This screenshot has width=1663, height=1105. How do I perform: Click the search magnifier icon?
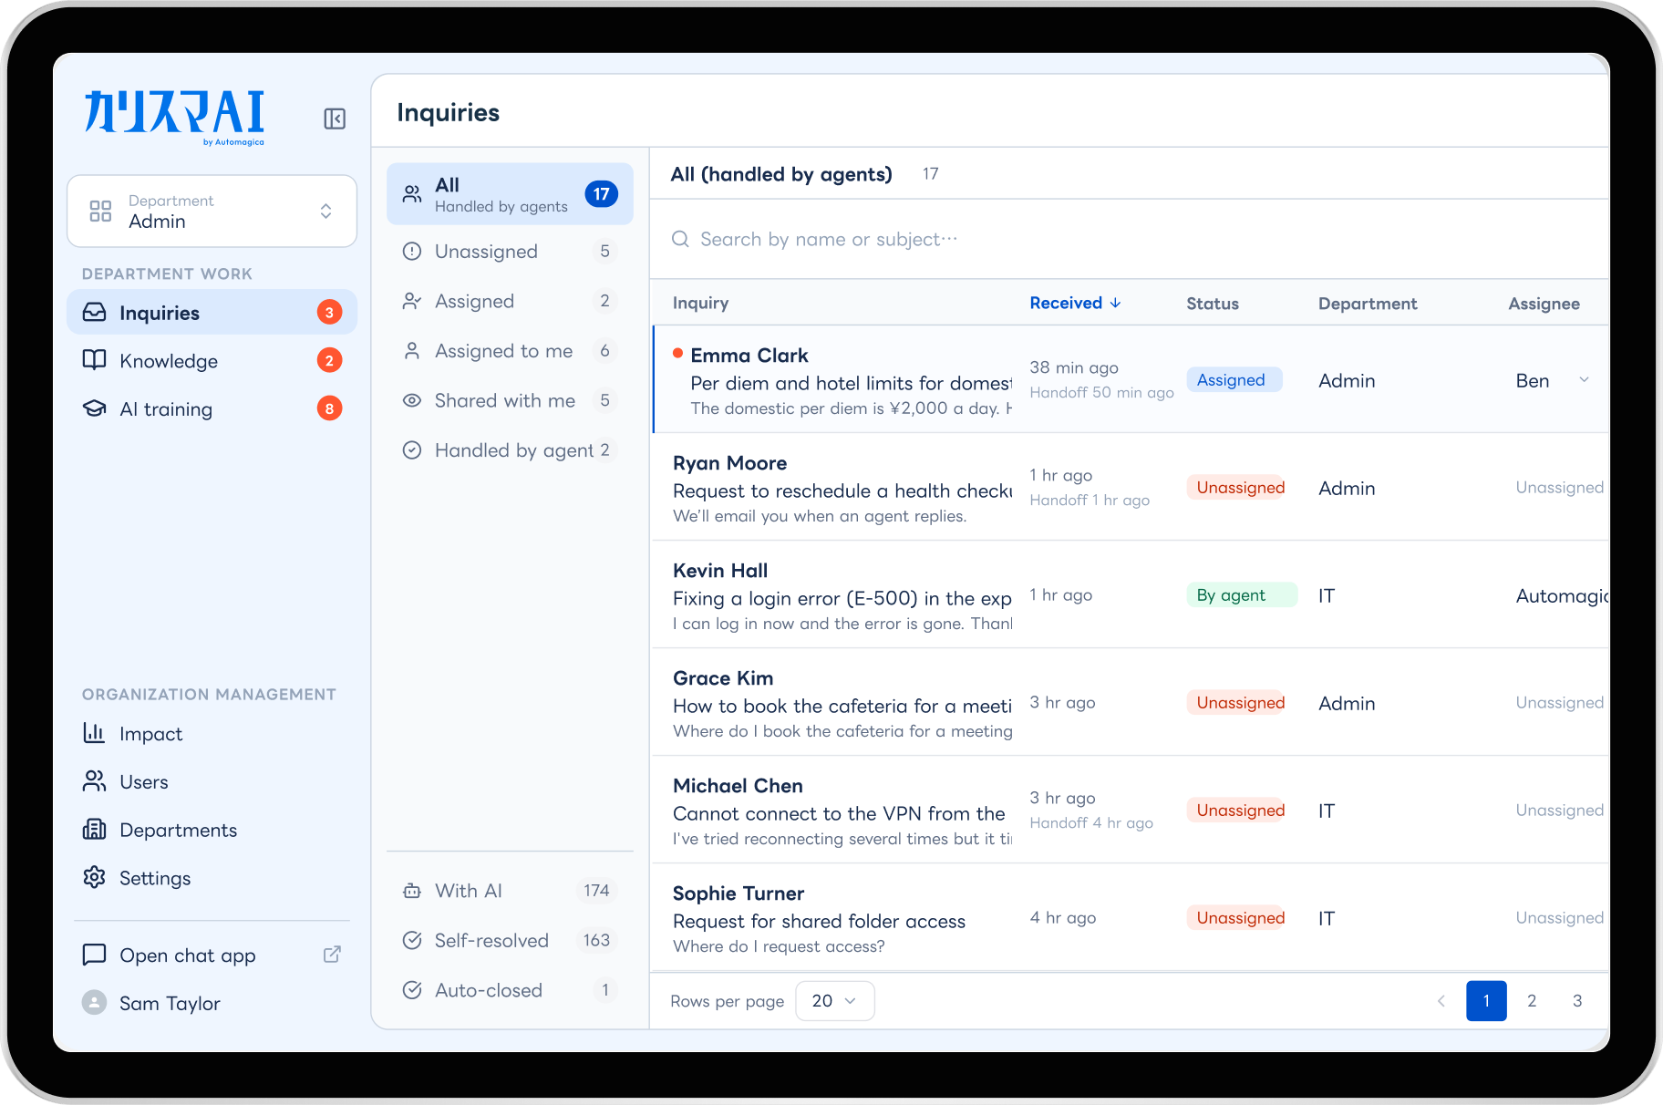[680, 239]
